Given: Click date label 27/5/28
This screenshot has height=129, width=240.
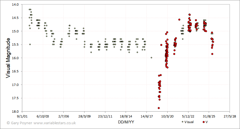Looking at the screenshot, I should 230,116.
